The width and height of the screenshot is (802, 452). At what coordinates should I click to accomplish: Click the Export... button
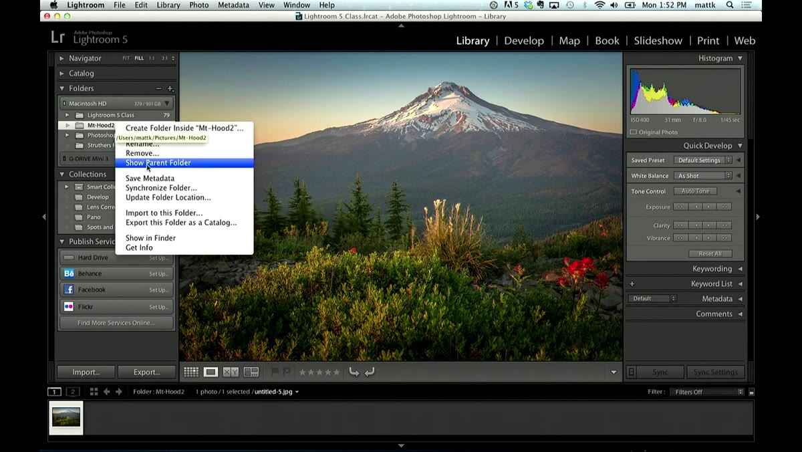click(x=146, y=372)
